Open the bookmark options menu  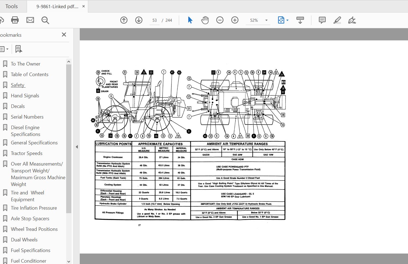4,49
